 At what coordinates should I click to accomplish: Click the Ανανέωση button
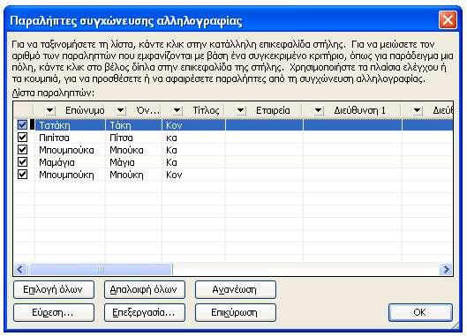pyautogui.click(x=236, y=289)
